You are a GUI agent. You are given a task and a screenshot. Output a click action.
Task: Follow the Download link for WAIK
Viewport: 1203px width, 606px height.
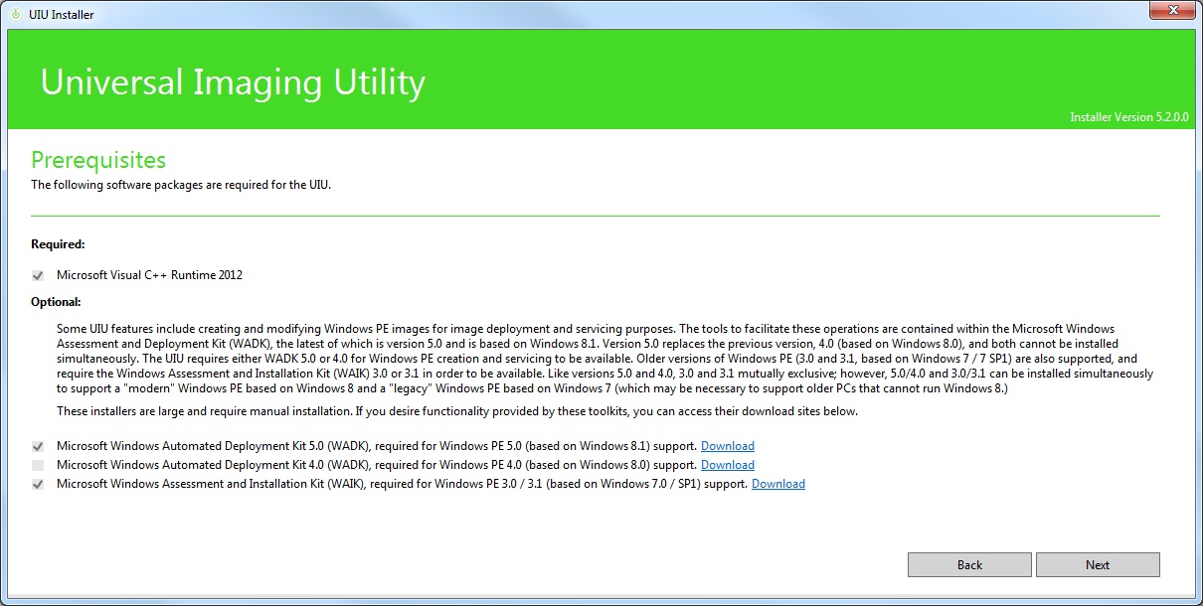[x=777, y=484]
